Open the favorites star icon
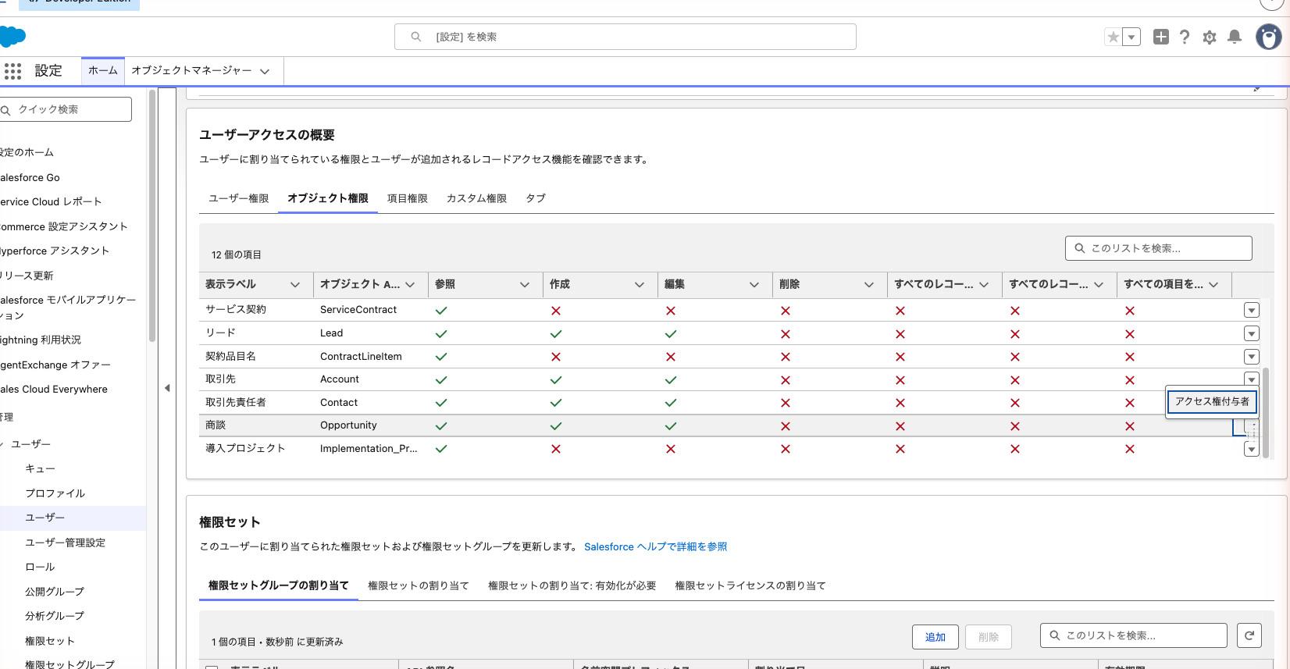 (x=1114, y=37)
